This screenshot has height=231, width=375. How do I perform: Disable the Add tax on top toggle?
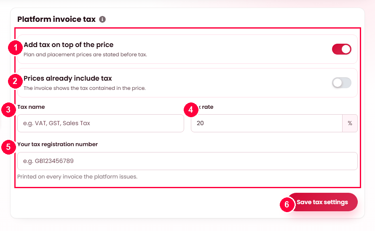[x=342, y=49]
